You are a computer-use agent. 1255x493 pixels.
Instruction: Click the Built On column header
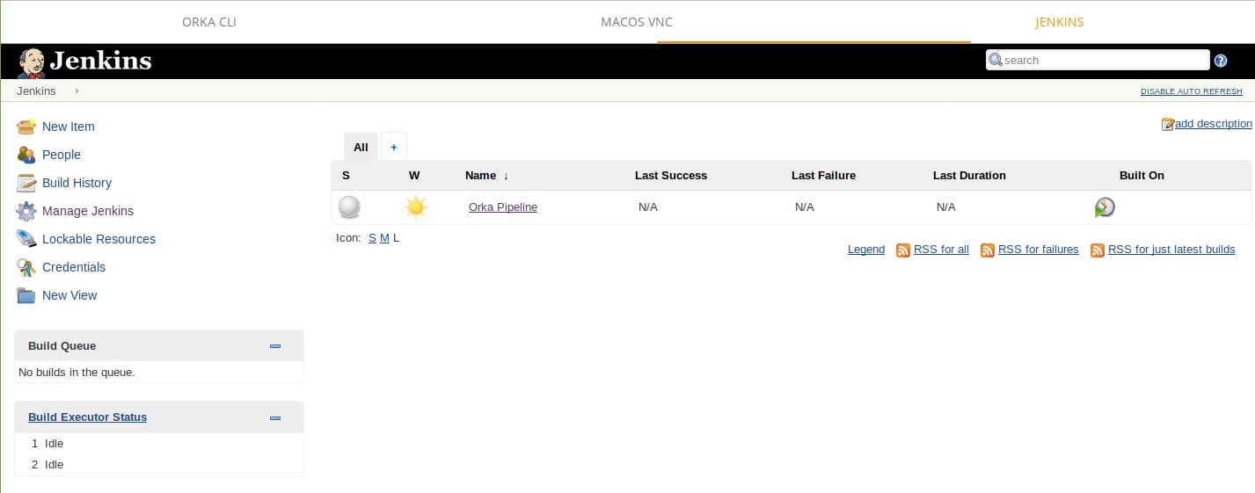1142,176
